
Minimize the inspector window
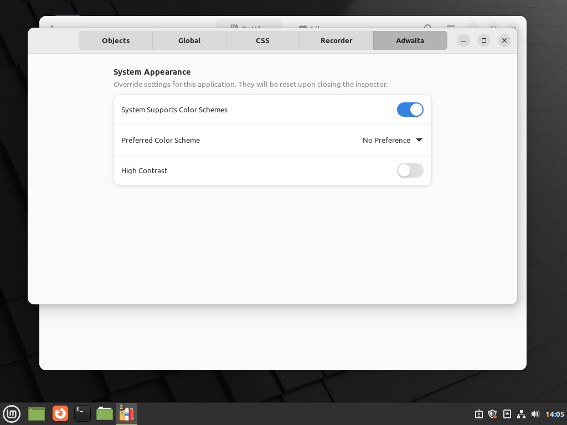pyautogui.click(x=463, y=40)
